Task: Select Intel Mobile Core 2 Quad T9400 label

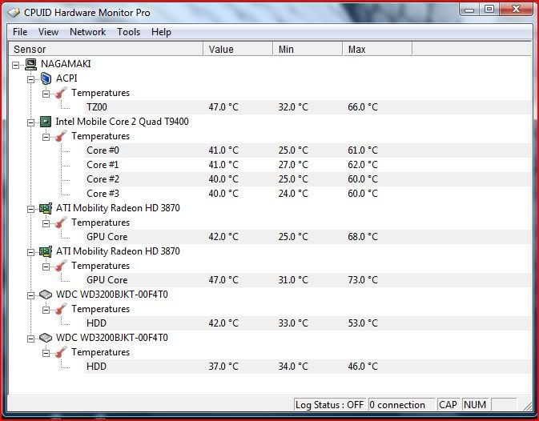Action: pos(122,122)
